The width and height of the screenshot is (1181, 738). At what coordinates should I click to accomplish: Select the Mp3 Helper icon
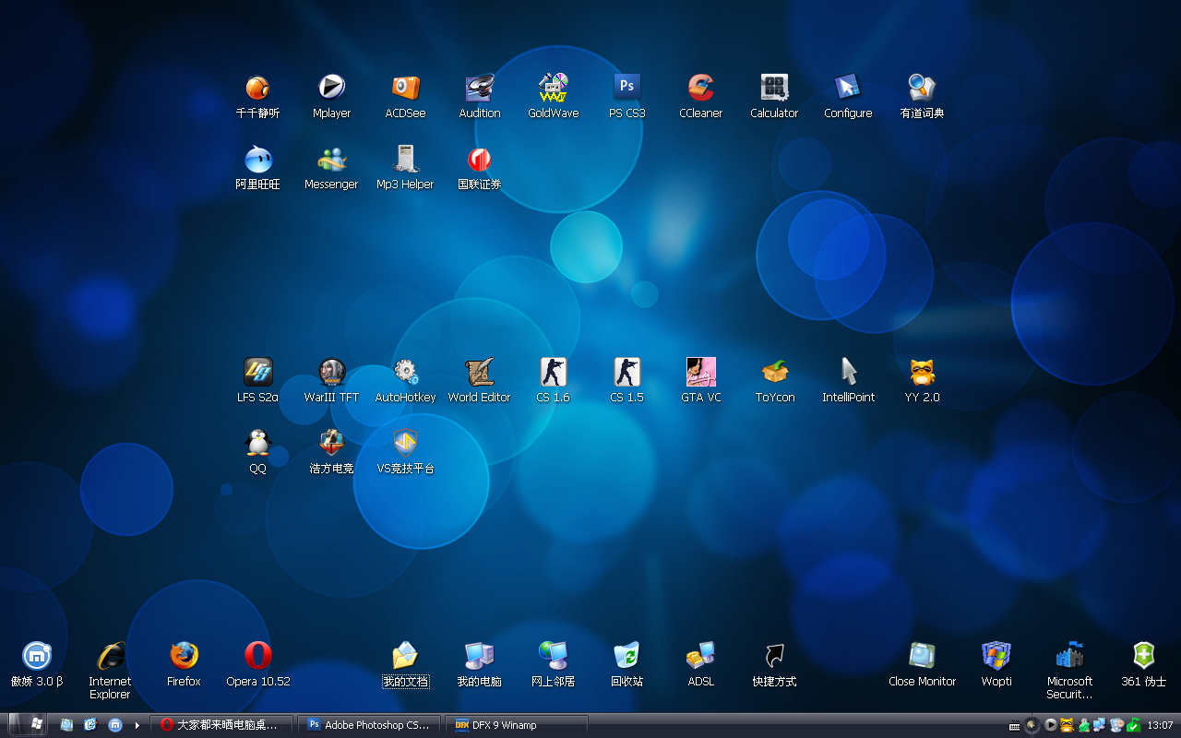pyautogui.click(x=405, y=168)
